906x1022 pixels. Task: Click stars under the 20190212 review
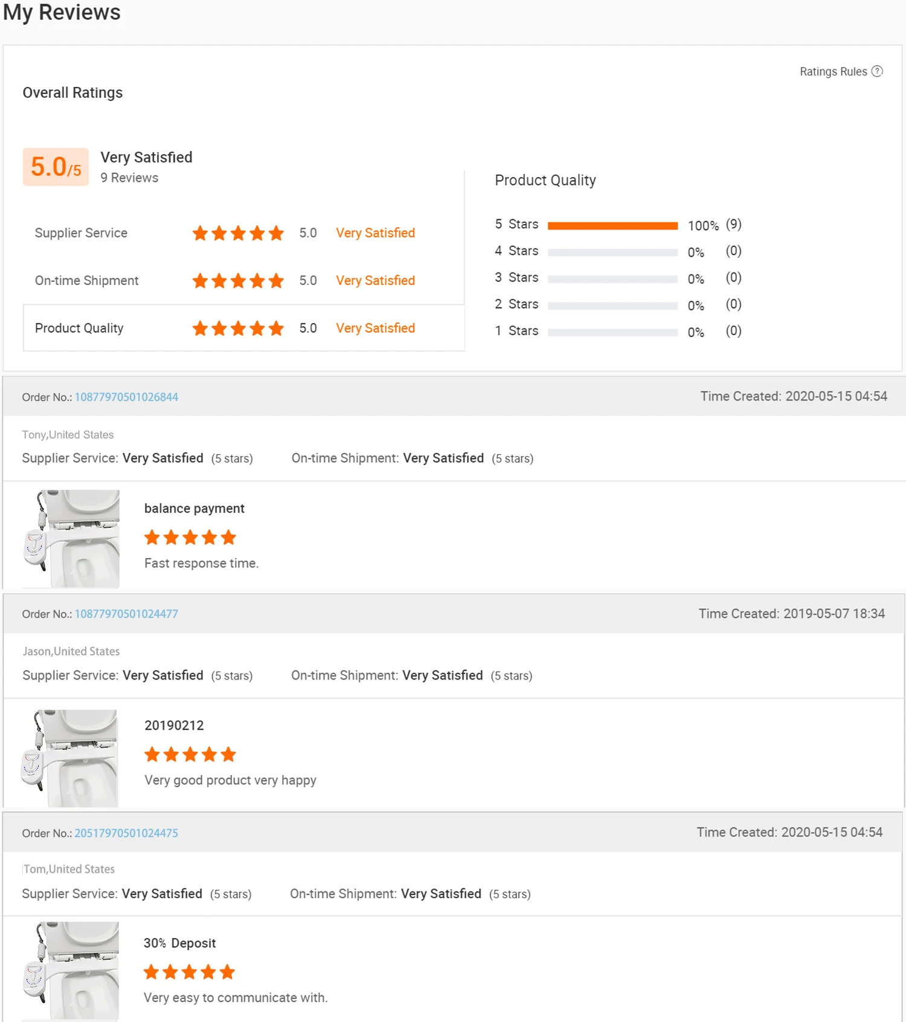190,754
